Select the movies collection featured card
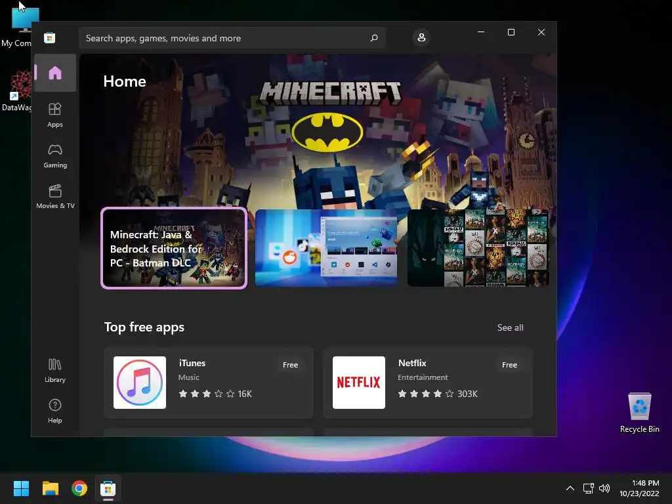Image resolution: width=672 pixels, height=504 pixels. click(x=478, y=247)
